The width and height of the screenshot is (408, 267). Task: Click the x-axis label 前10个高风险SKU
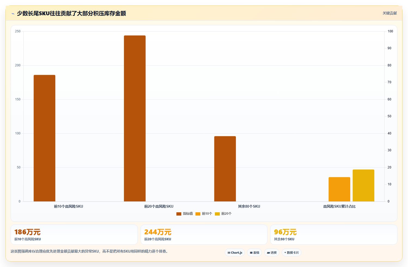[x=68, y=206]
